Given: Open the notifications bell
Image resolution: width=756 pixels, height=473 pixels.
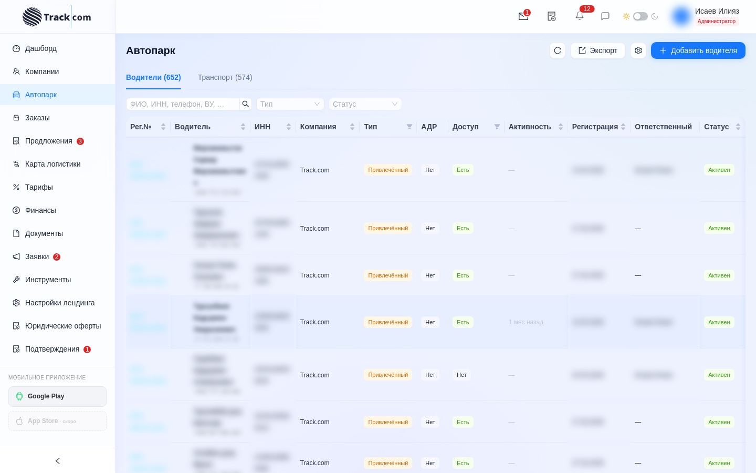Looking at the screenshot, I should (x=580, y=16).
